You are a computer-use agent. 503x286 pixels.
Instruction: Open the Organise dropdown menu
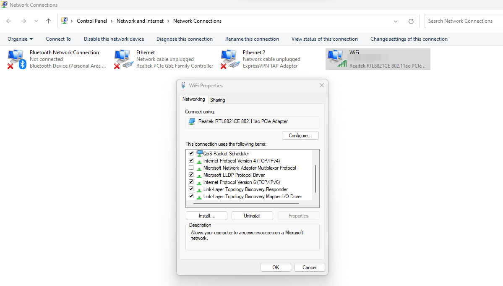click(20, 39)
